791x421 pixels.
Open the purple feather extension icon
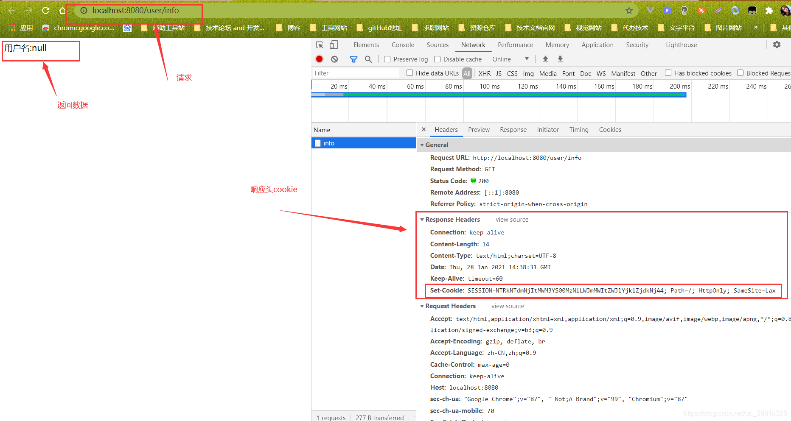point(718,11)
